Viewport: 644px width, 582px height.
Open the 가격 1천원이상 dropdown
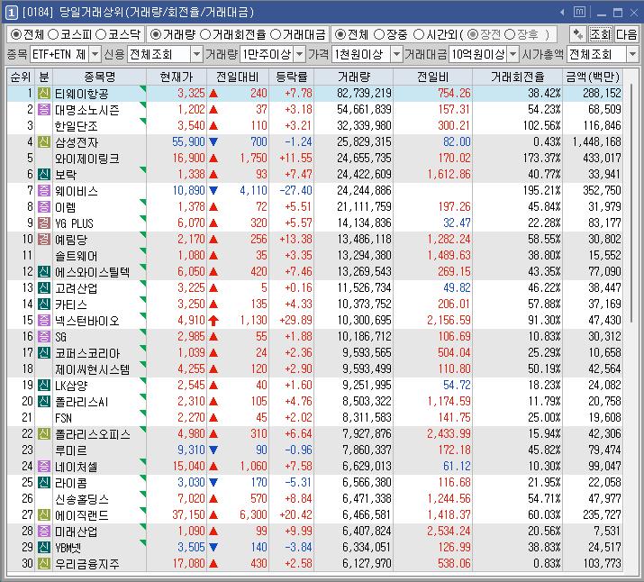point(396,54)
